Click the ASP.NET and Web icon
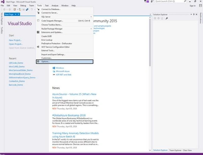203x155 pixels. (54, 75)
